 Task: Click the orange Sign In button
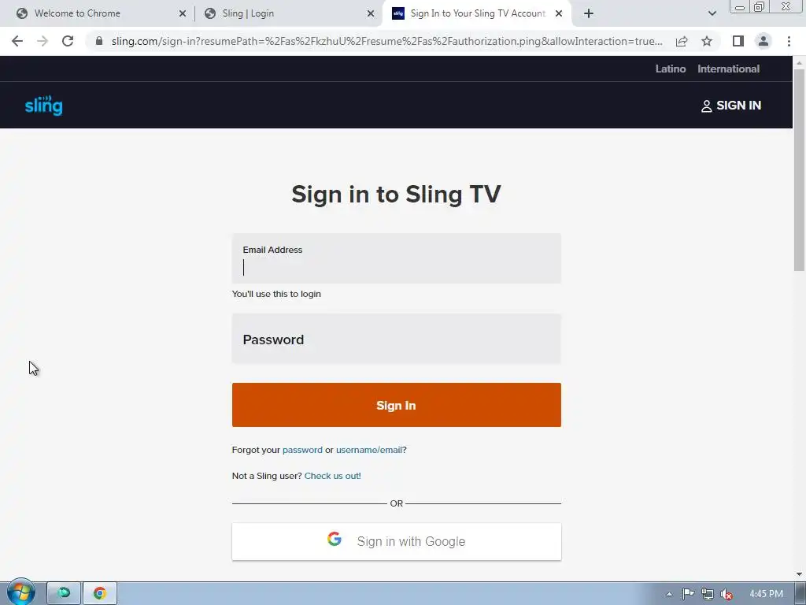[x=397, y=405]
